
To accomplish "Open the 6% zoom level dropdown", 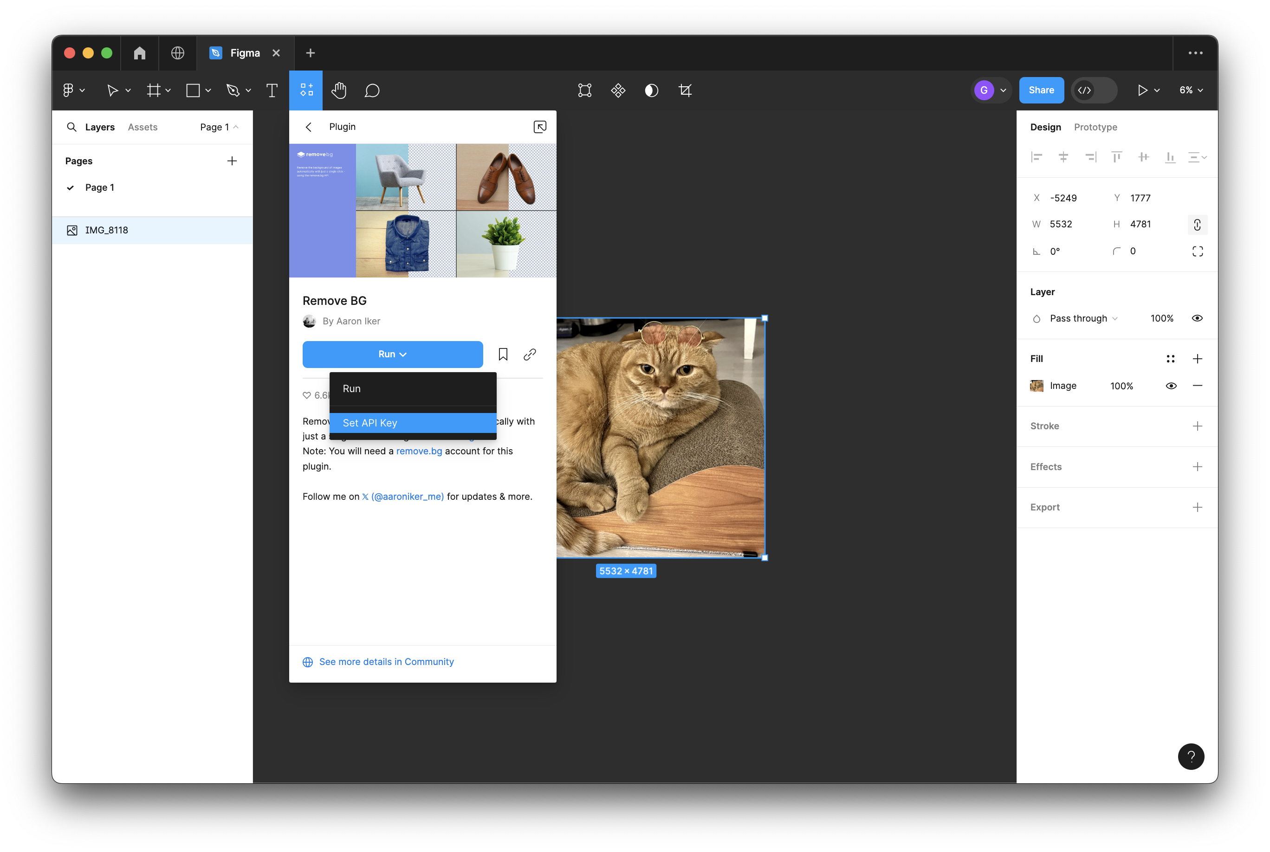I will click(x=1191, y=90).
